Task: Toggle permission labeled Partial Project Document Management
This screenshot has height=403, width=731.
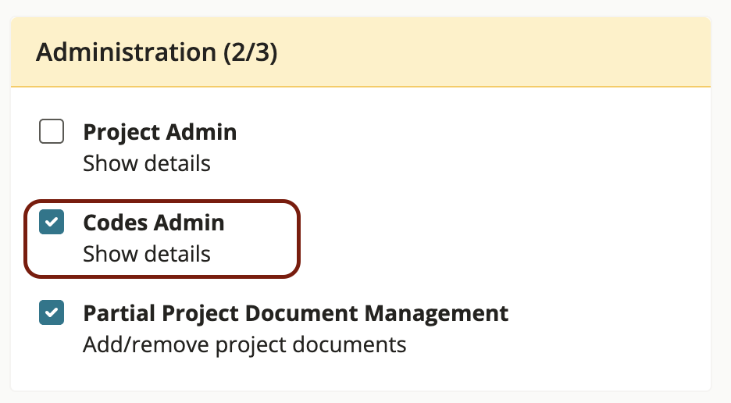Action: [x=52, y=313]
